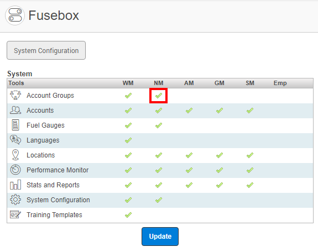Click the Performance Monitor gauge icon
The height and width of the screenshot is (252, 318).
15,170
